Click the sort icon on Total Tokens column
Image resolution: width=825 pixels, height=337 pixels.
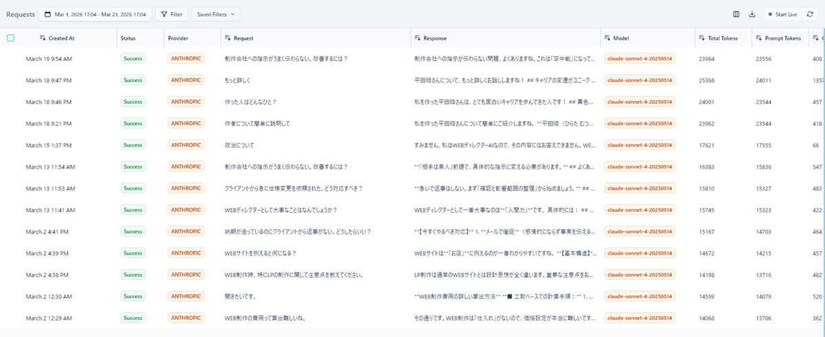(x=702, y=38)
